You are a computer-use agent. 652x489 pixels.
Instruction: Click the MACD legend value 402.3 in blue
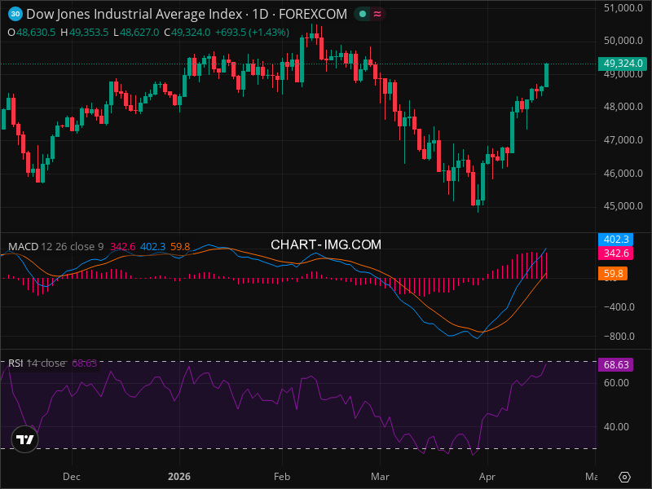(x=152, y=247)
